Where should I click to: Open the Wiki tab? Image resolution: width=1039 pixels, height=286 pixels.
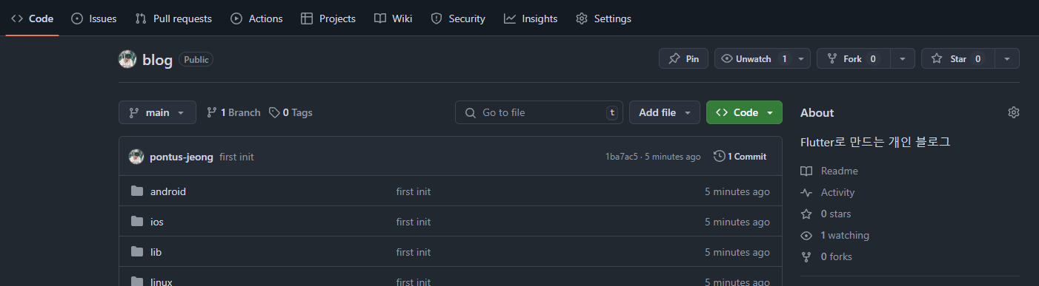coord(393,18)
